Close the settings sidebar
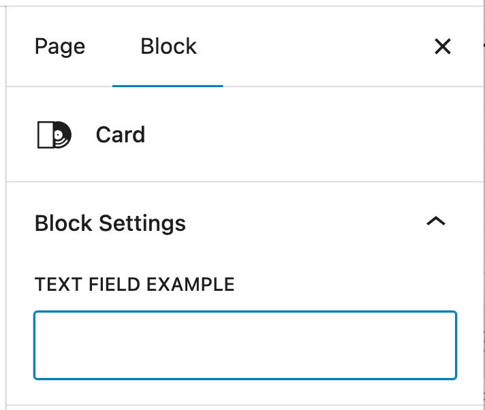The height and width of the screenshot is (410, 485). point(443,46)
